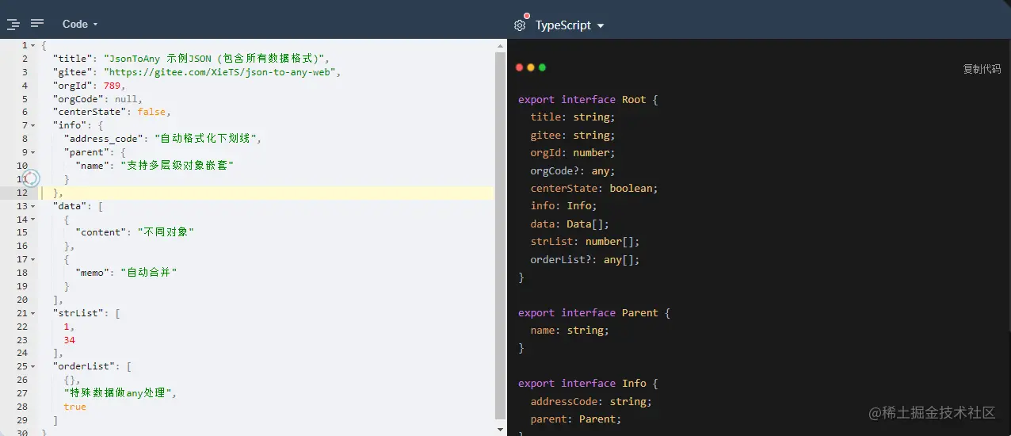Collapse the "strList" array at line 21
This screenshot has height=436, width=1011.
coord(32,313)
